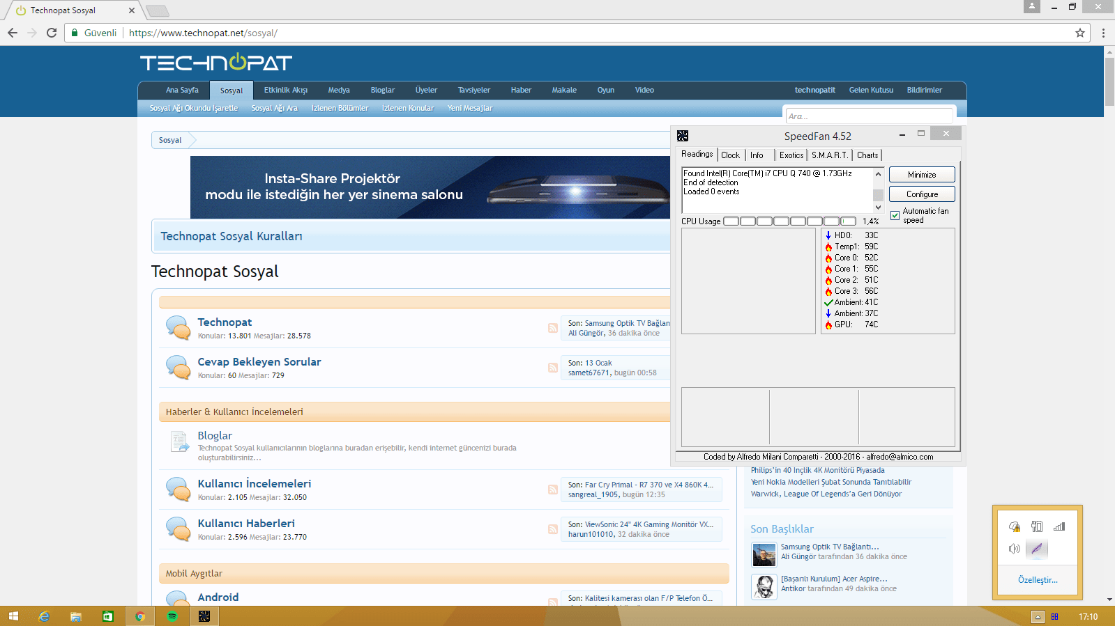Open Technopat Sosyal Kuralları notice link
The height and width of the screenshot is (626, 1115).
click(x=232, y=236)
